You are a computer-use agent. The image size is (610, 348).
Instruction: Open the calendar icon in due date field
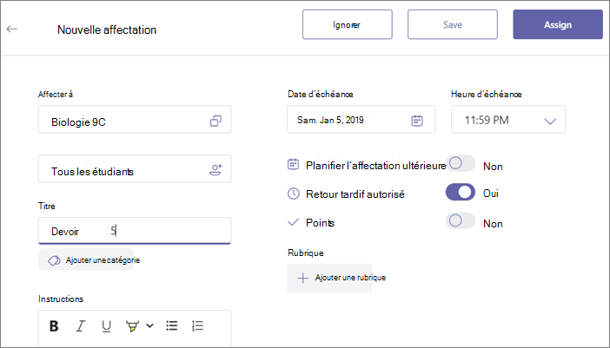click(417, 121)
